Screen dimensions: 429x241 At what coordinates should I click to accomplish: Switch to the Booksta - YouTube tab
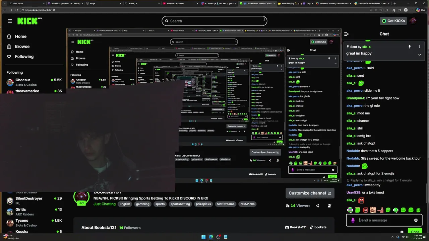[181, 3]
